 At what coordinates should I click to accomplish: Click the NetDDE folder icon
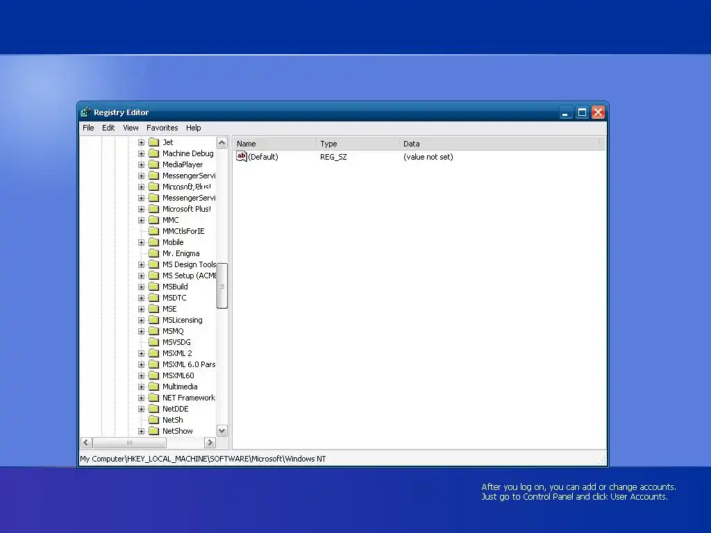pos(154,409)
